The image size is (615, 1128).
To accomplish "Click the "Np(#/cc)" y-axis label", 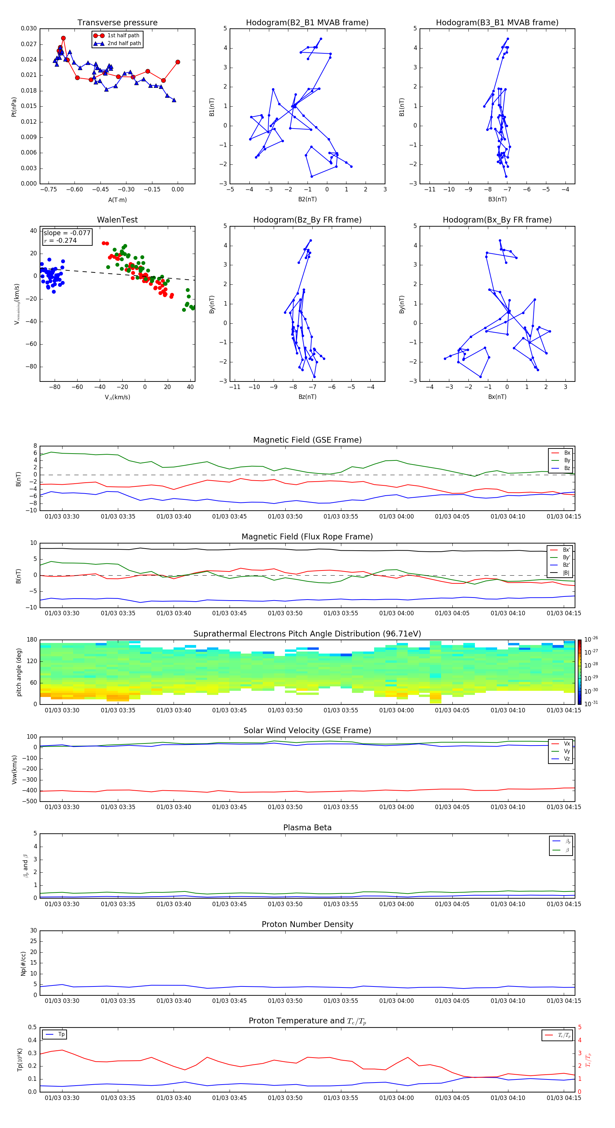I will [23, 963].
